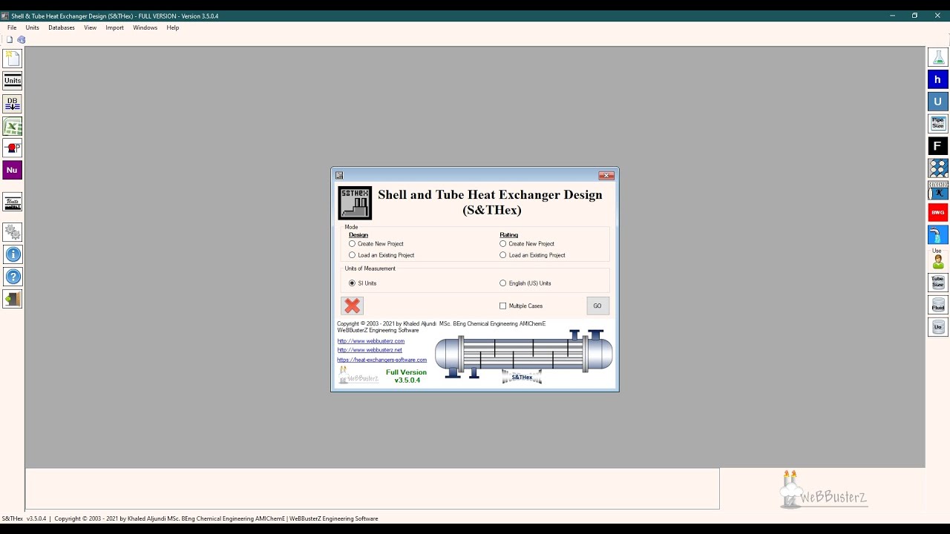
Task: Open the black F icon
Action: click(x=938, y=146)
